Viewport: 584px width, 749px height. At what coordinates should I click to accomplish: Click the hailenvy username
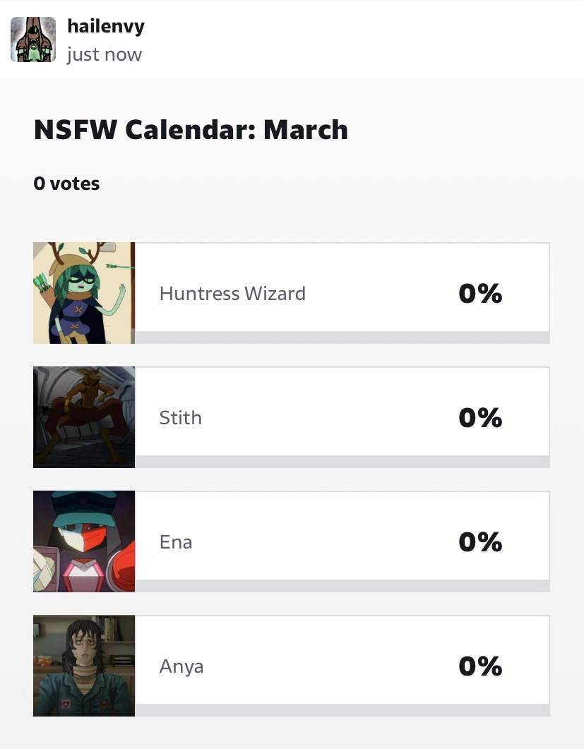106,27
